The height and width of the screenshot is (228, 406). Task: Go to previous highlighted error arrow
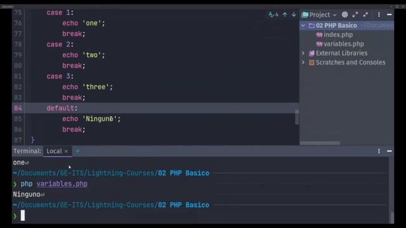tap(285, 15)
